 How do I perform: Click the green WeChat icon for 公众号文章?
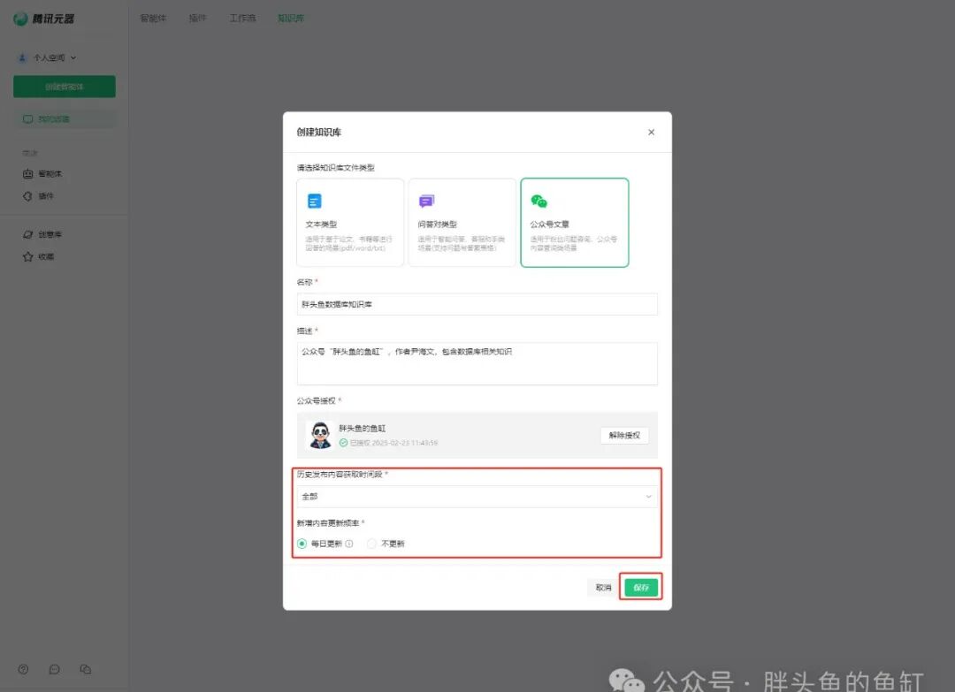[539, 201]
